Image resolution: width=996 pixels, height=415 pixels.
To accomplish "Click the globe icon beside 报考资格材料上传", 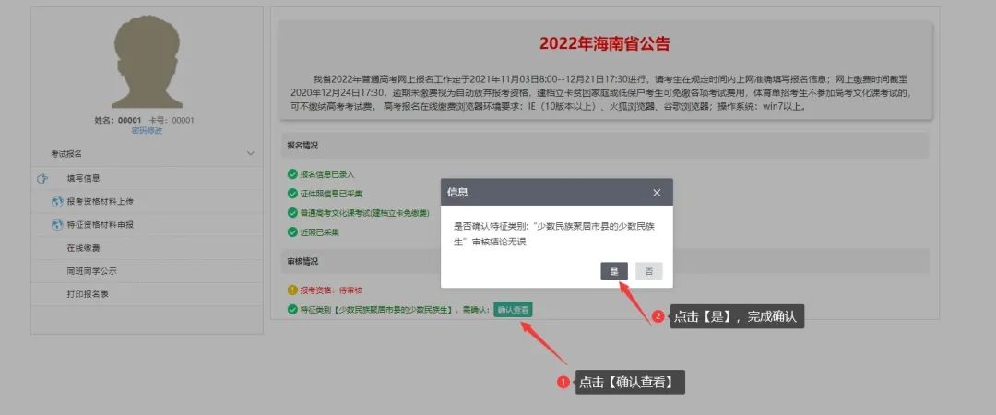I will click(x=57, y=202).
